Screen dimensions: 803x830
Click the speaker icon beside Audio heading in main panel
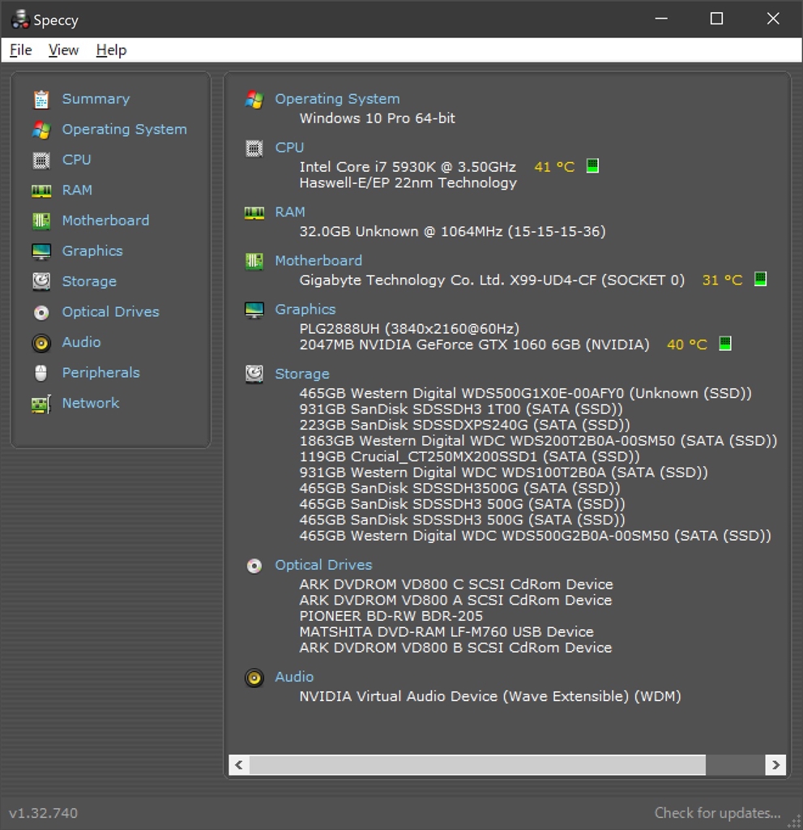[x=254, y=678]
